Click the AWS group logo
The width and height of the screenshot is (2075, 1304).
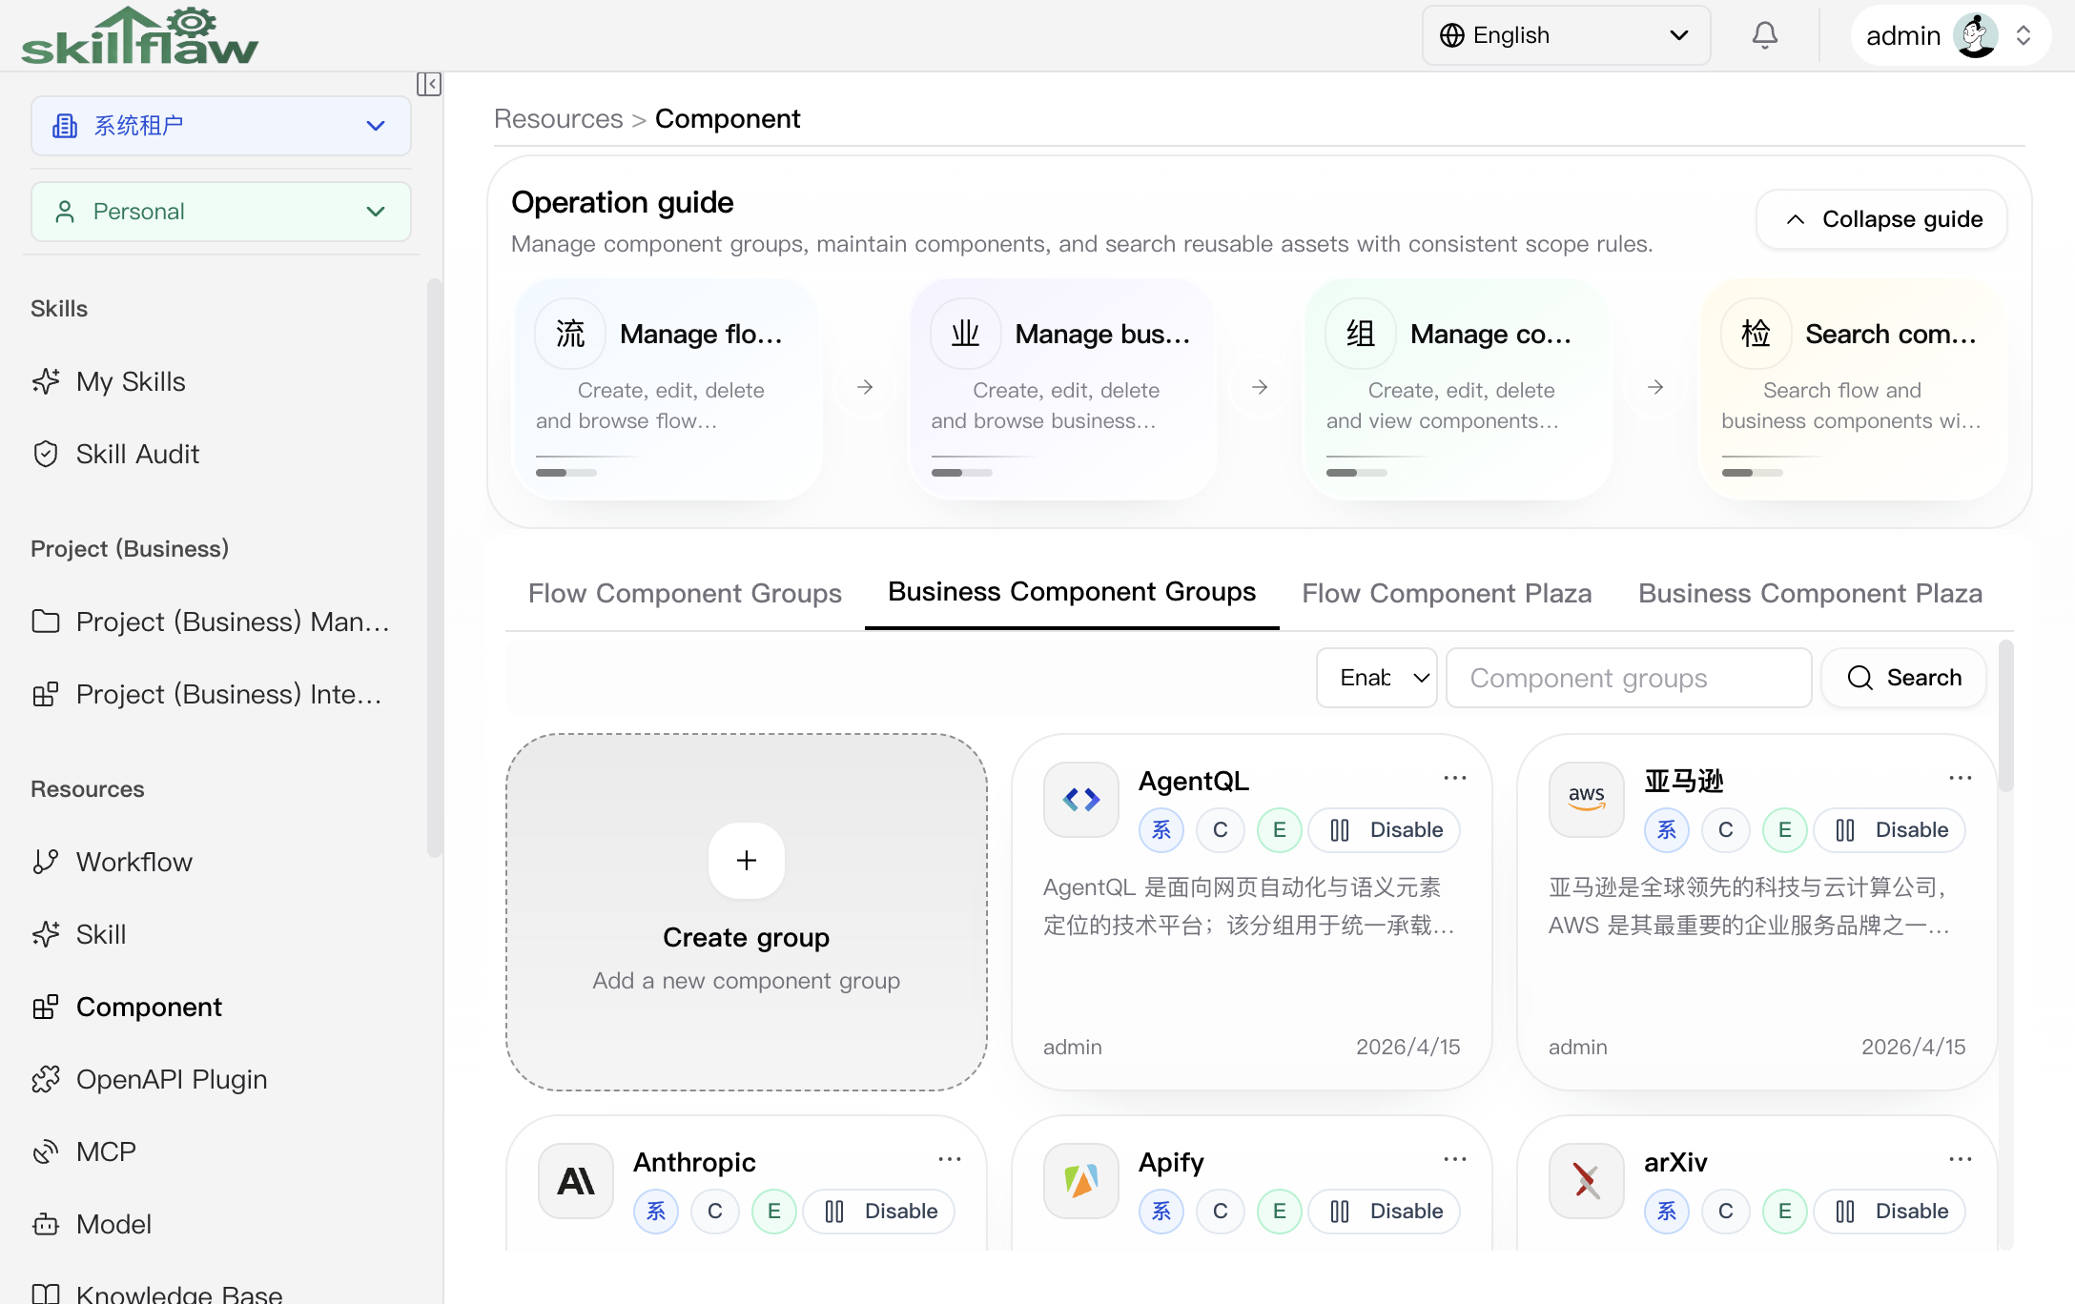pos(1587,800)
